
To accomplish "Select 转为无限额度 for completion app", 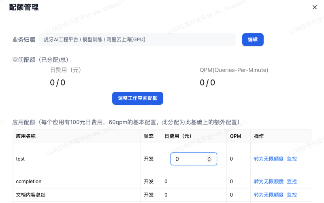I will (x=269, y=182).
